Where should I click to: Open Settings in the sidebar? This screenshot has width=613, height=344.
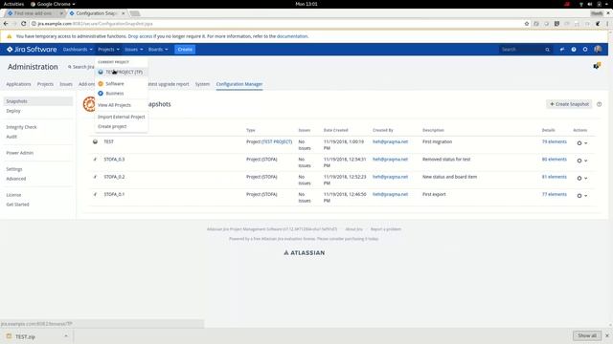point(14,169)
